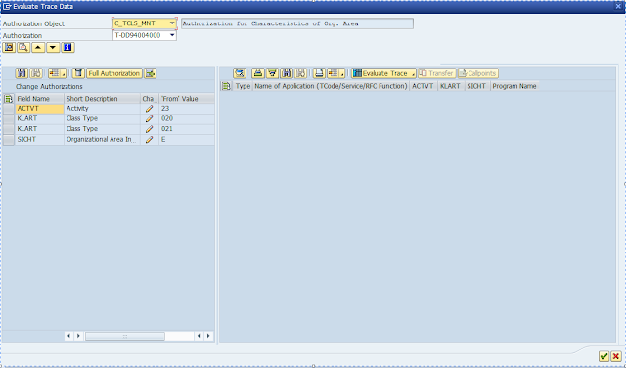
Task: Edit the ACTVT row using its pencil icon
Action: 149,109
